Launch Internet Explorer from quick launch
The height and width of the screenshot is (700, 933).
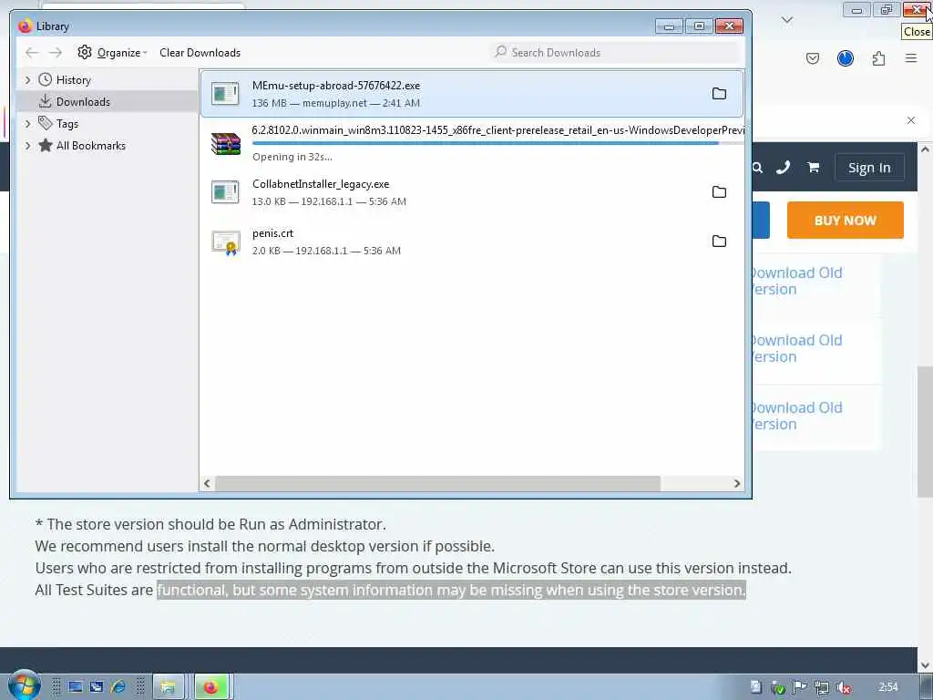pyautogui.click(x=118, y=687)
